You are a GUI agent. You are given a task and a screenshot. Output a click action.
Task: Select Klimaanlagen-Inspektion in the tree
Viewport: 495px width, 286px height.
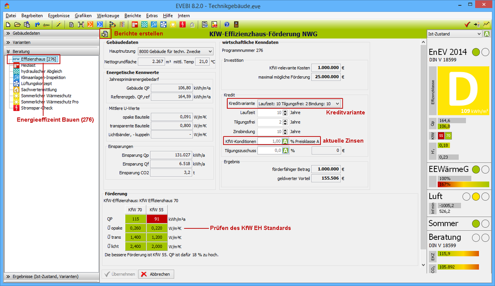(x=43, y=77)
